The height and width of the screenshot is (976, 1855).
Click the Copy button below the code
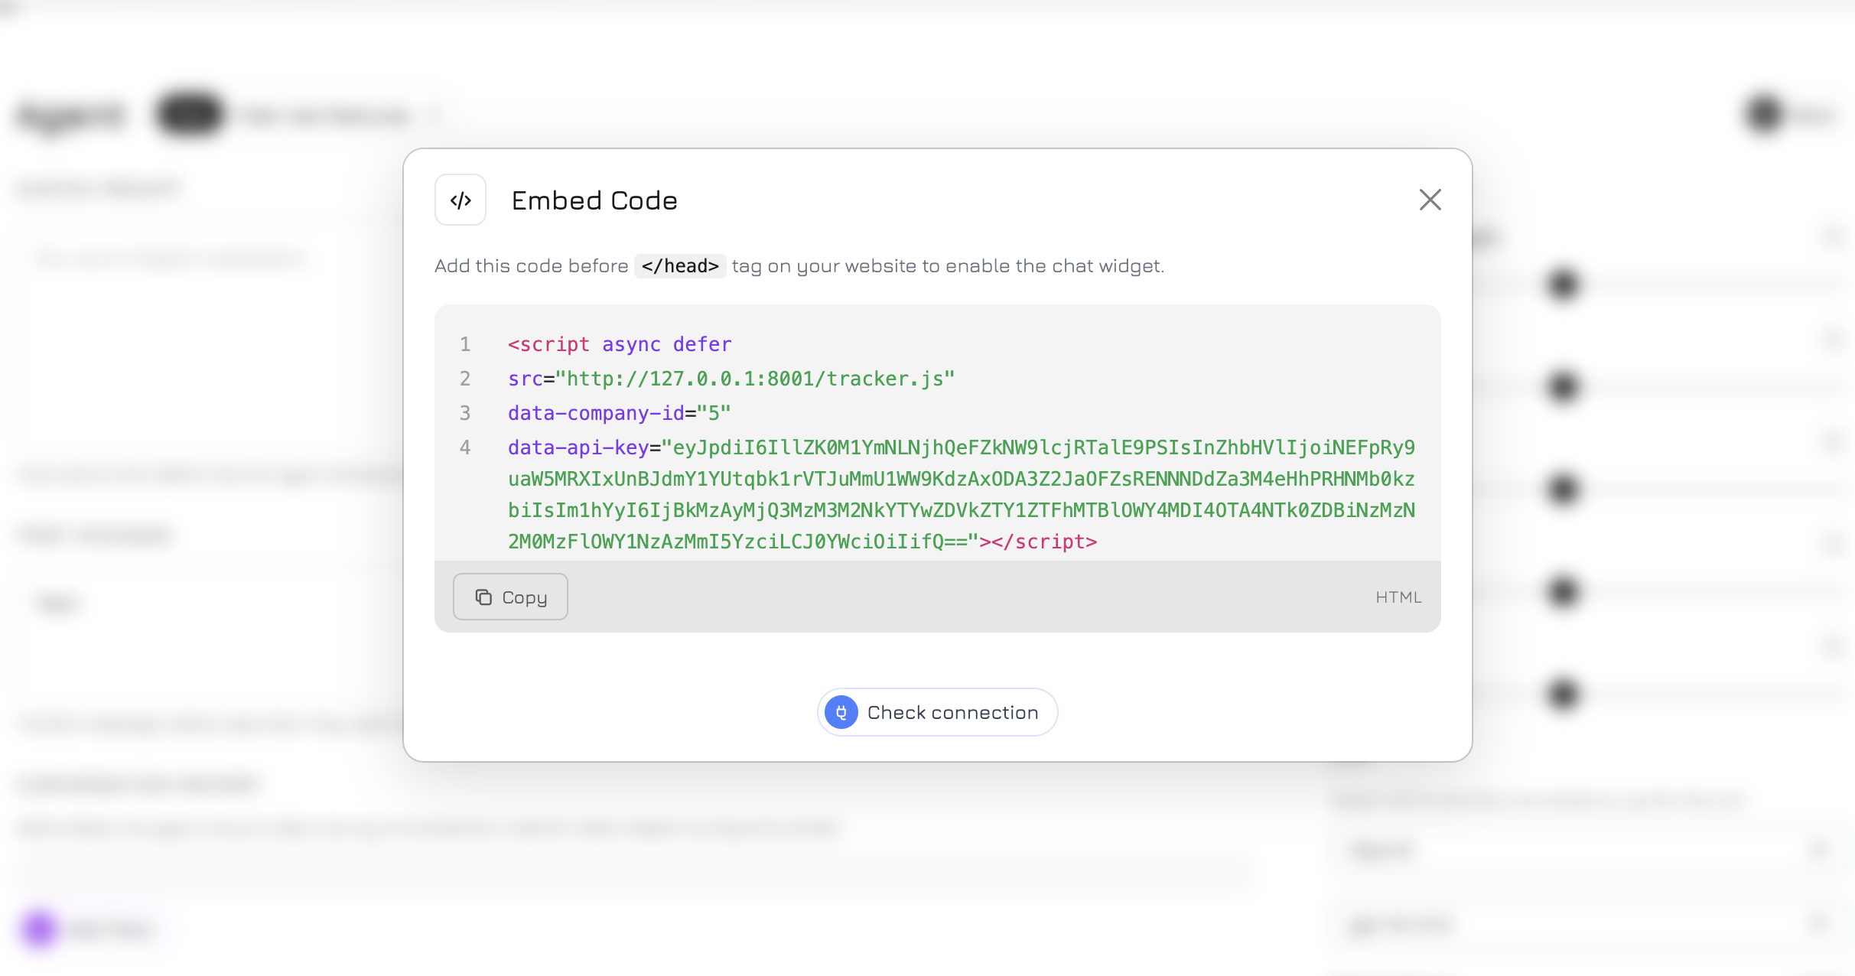tap(509, 597)
